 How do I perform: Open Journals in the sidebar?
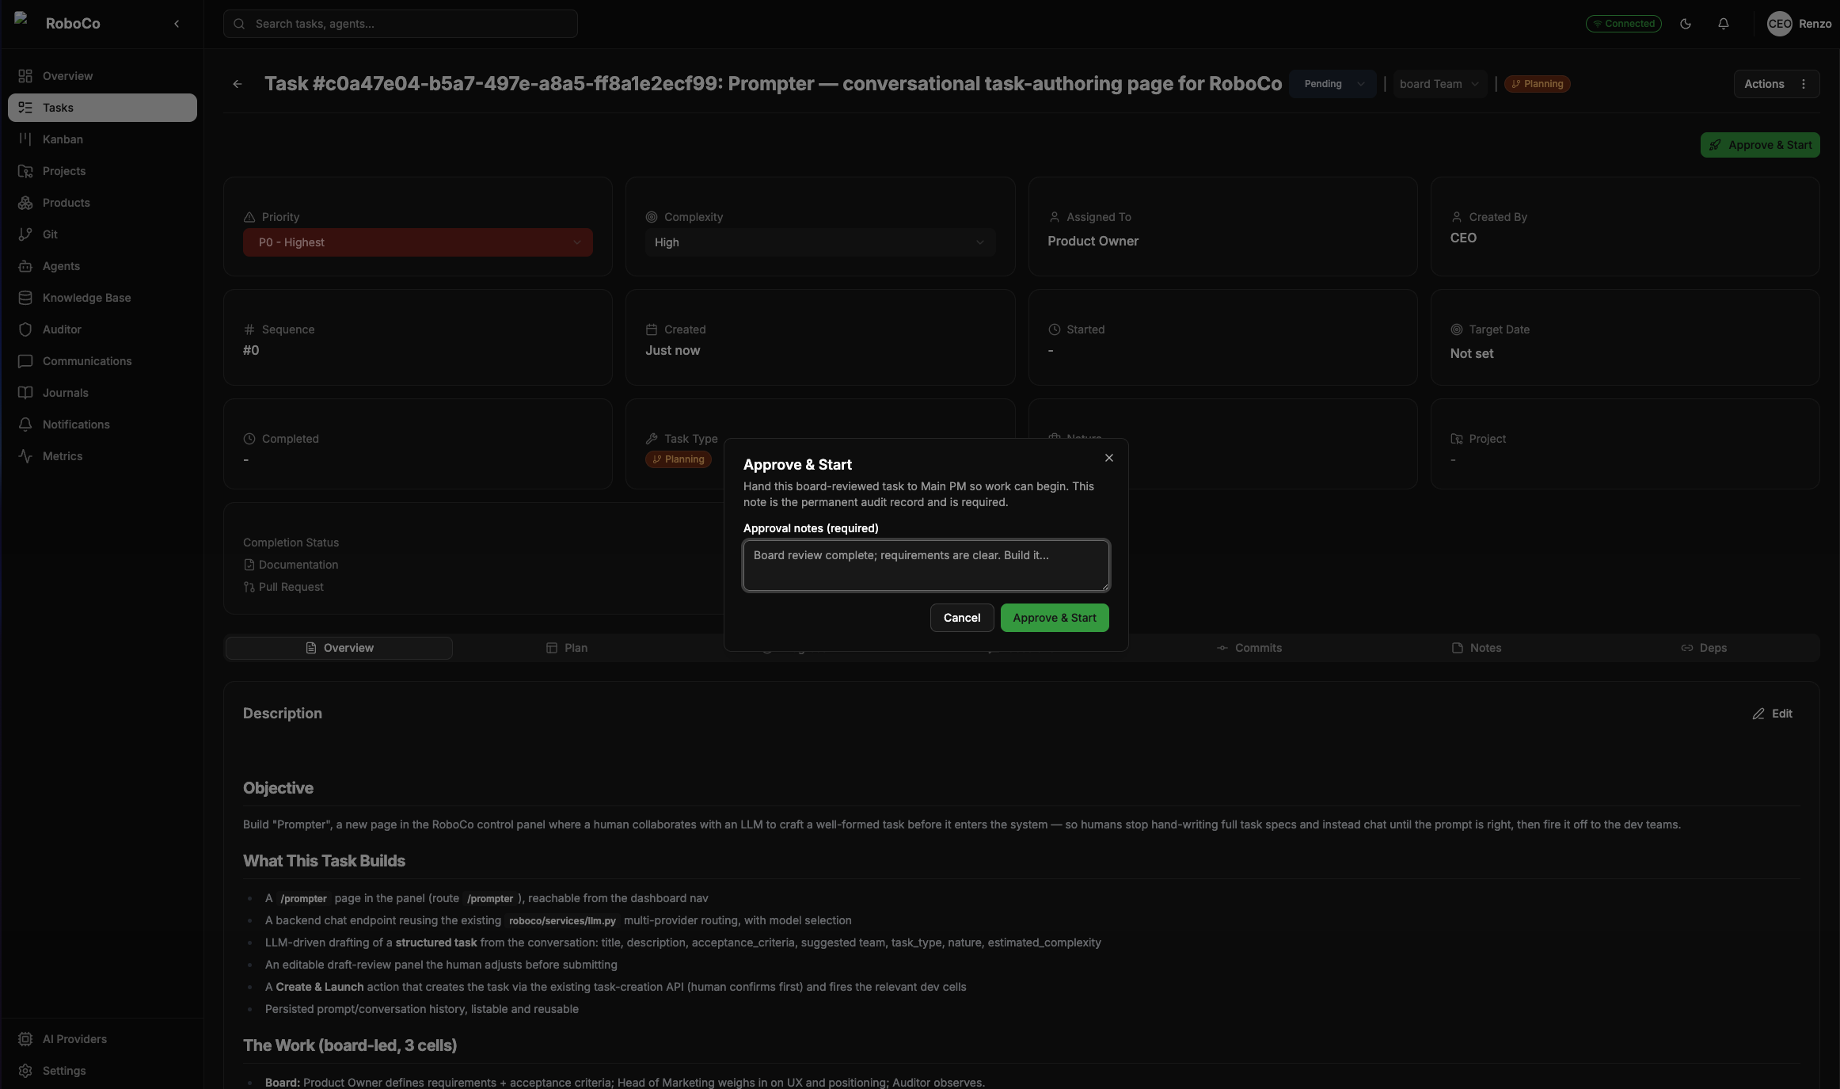[x=102, y=393]
